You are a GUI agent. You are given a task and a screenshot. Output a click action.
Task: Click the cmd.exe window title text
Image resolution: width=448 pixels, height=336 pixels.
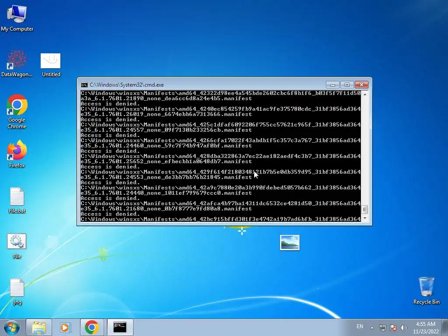(x=127, y=85)
